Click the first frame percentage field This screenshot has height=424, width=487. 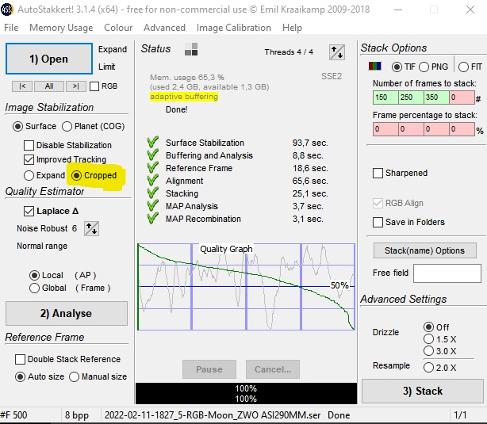point(385,129)
